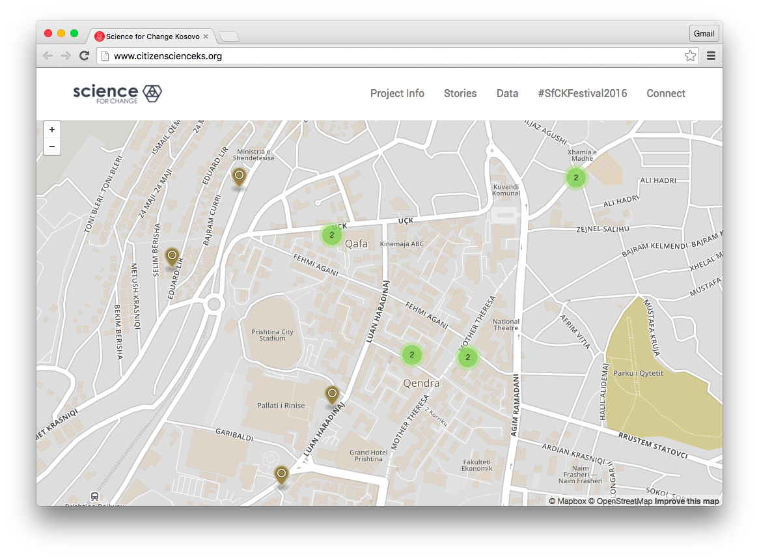Click the Ministria e Shëndetësisë label

point(254,154)
